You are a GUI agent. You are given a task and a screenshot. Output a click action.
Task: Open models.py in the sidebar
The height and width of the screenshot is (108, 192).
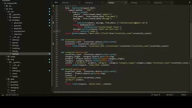click(x=16, y=48)
